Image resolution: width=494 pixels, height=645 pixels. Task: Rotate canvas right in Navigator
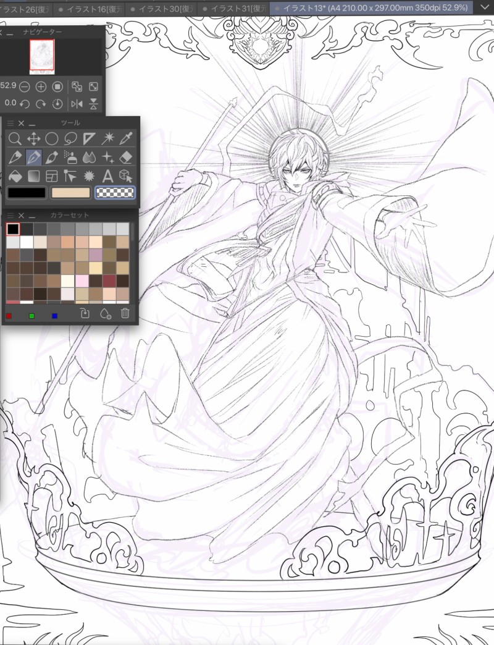click(x=41, y=104)
